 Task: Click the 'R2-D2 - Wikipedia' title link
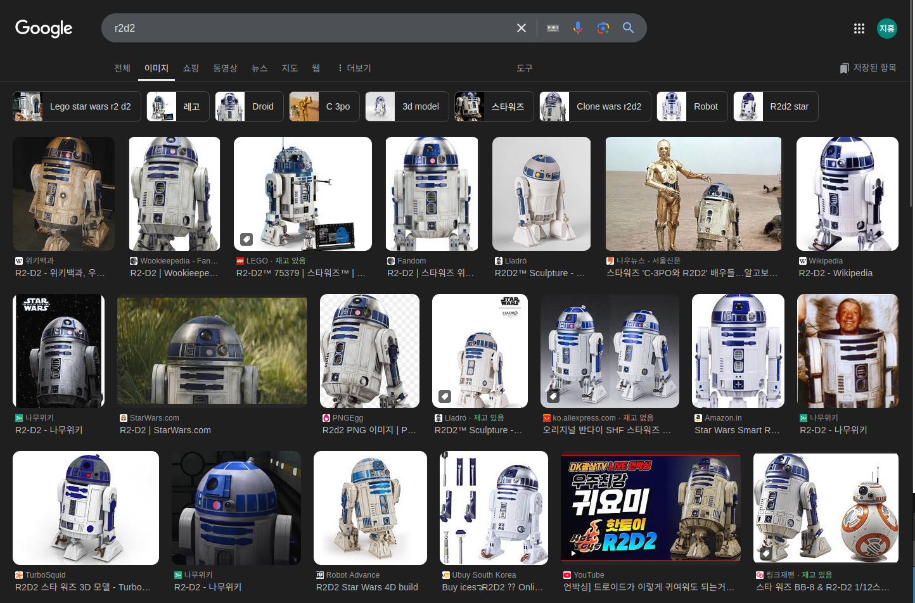tap(835, 273)
